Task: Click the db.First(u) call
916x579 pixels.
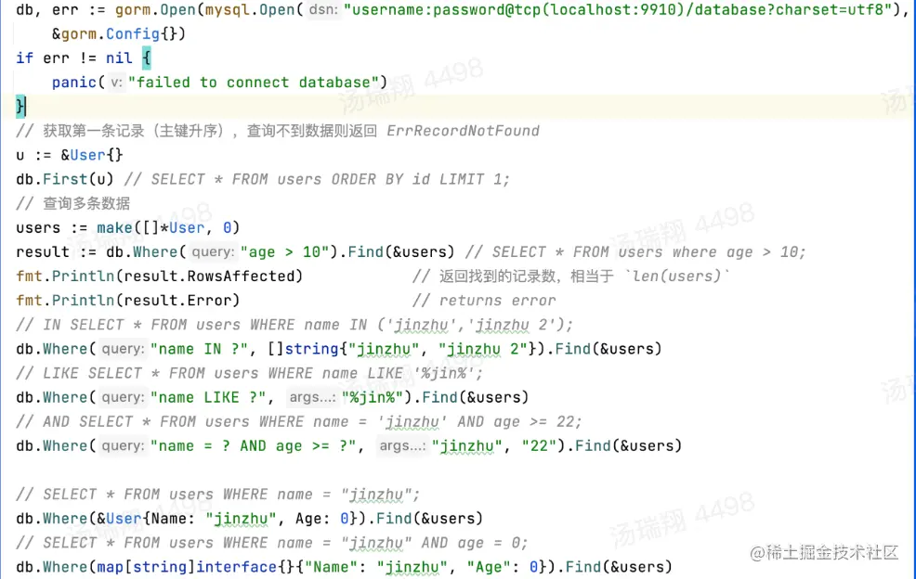Action: pyautogui.click(x=65, y=179)
